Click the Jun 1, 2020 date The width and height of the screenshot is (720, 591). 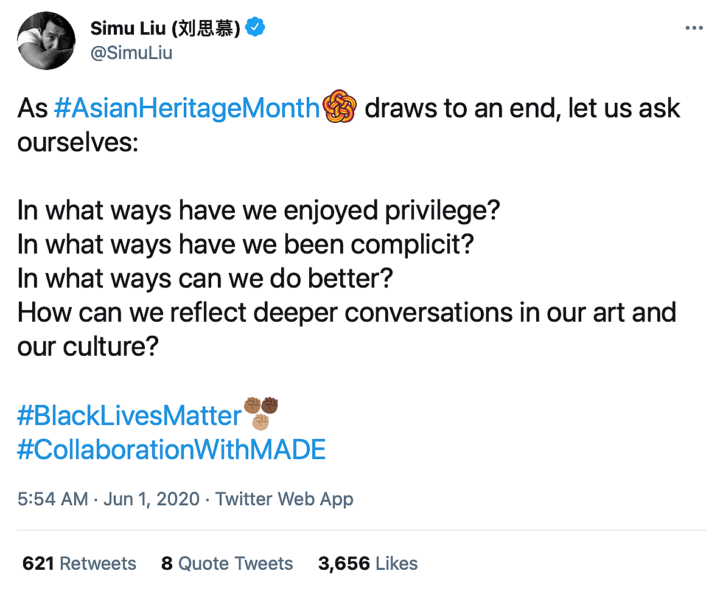click(152, 499)
